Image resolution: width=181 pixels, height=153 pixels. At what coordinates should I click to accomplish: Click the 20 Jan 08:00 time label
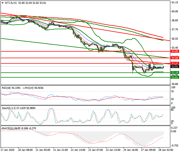click(25, 150)
